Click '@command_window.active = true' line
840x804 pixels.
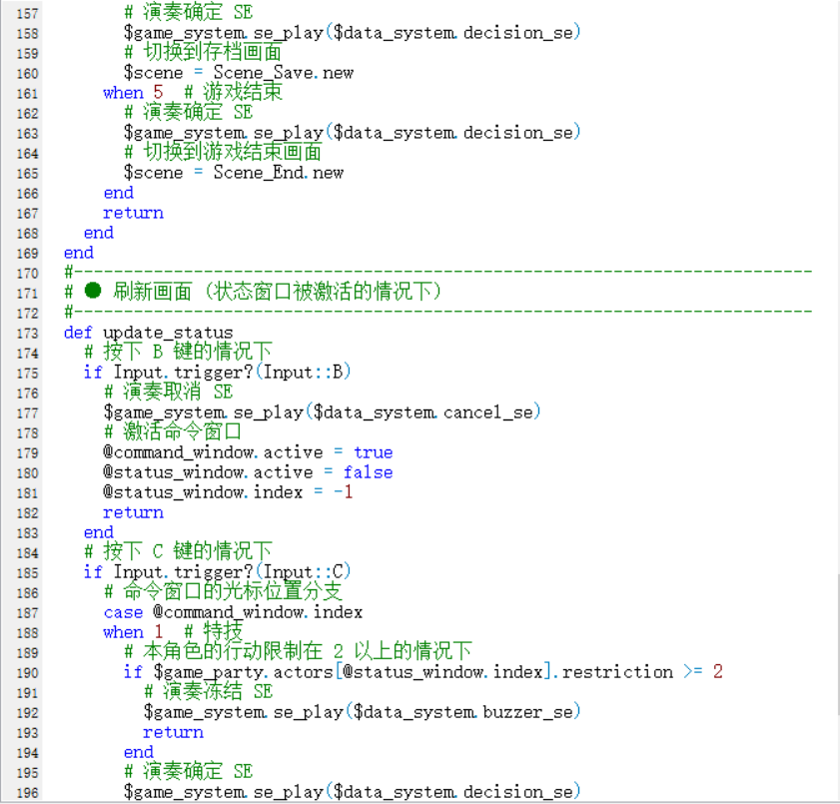[248, 452]
